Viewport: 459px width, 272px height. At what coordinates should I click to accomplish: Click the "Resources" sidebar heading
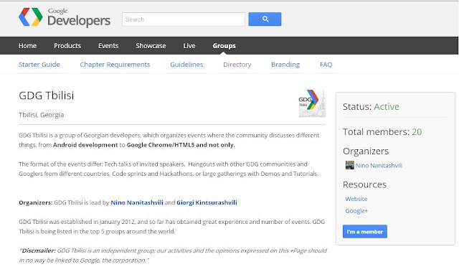(x=364, y=184)
